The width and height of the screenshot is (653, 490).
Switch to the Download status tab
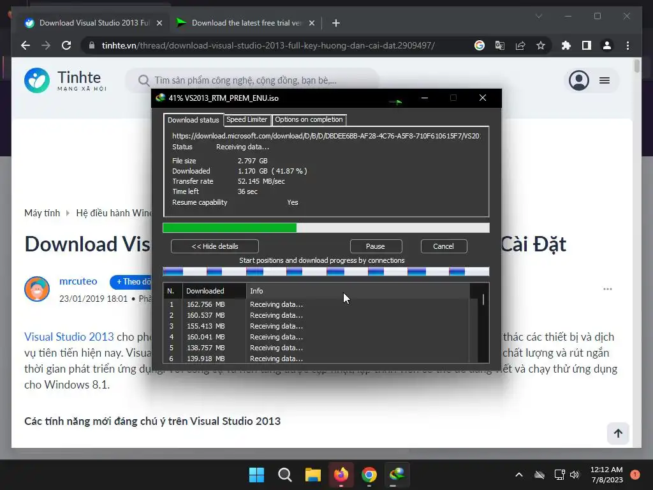193,120
